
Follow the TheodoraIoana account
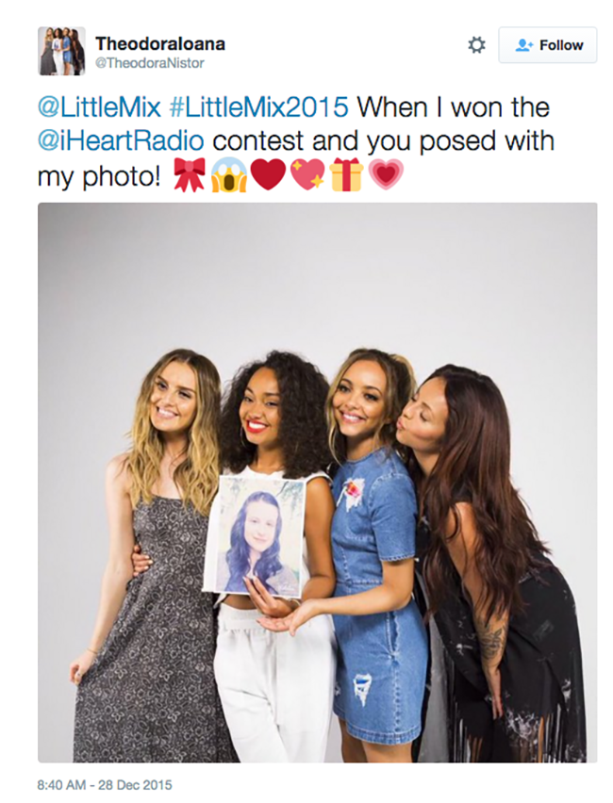(x=547, y=45)
